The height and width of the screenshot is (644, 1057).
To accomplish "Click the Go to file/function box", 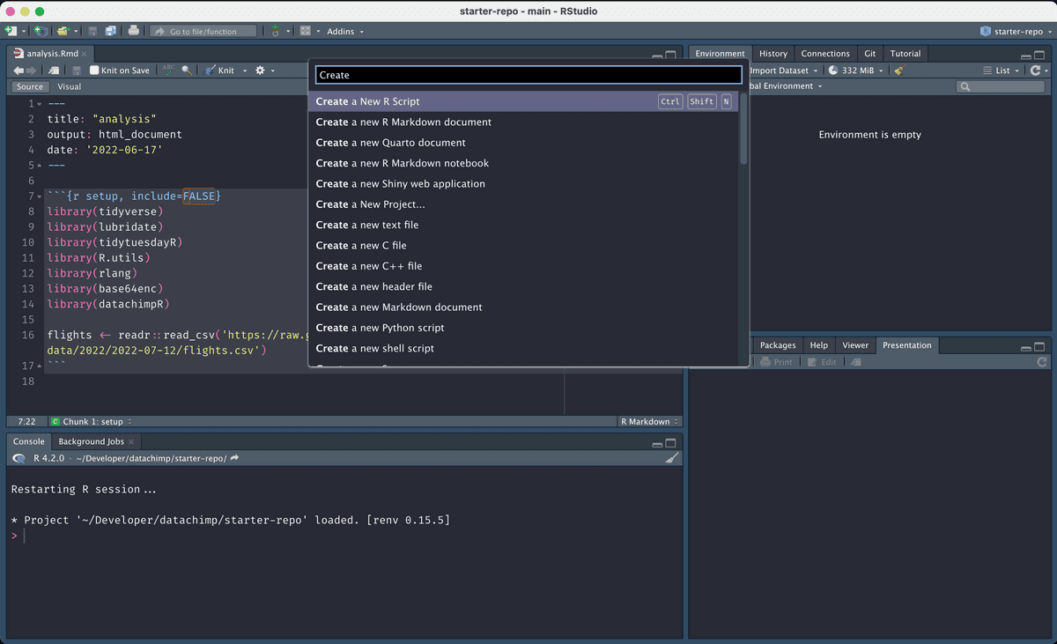I will click(x=203, y=31).
